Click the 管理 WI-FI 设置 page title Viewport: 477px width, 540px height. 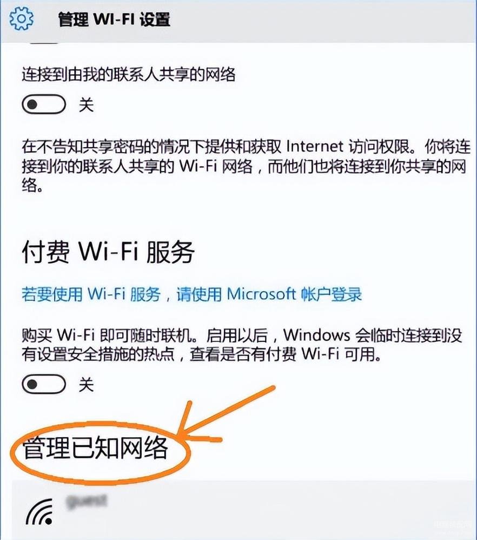[114, 19]
